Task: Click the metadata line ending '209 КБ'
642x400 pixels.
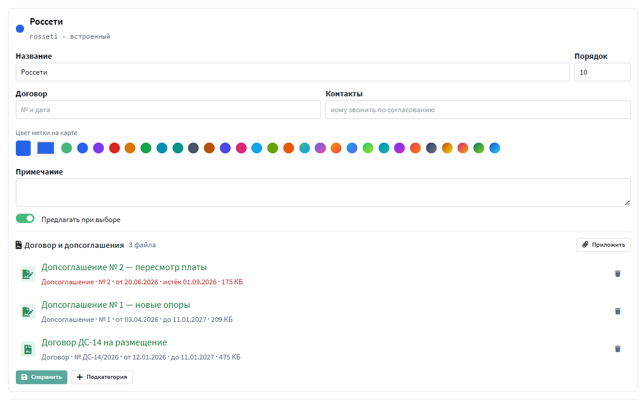Action: [137, 320]
